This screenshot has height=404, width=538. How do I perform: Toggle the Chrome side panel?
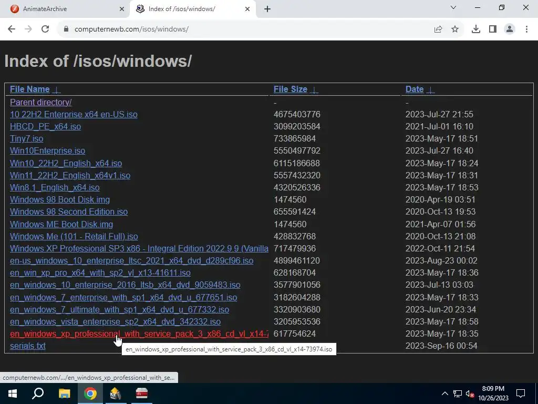[x=493, y=29]
